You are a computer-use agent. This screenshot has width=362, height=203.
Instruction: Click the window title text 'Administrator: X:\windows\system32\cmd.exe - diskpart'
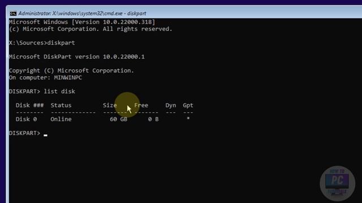point(82,14)
